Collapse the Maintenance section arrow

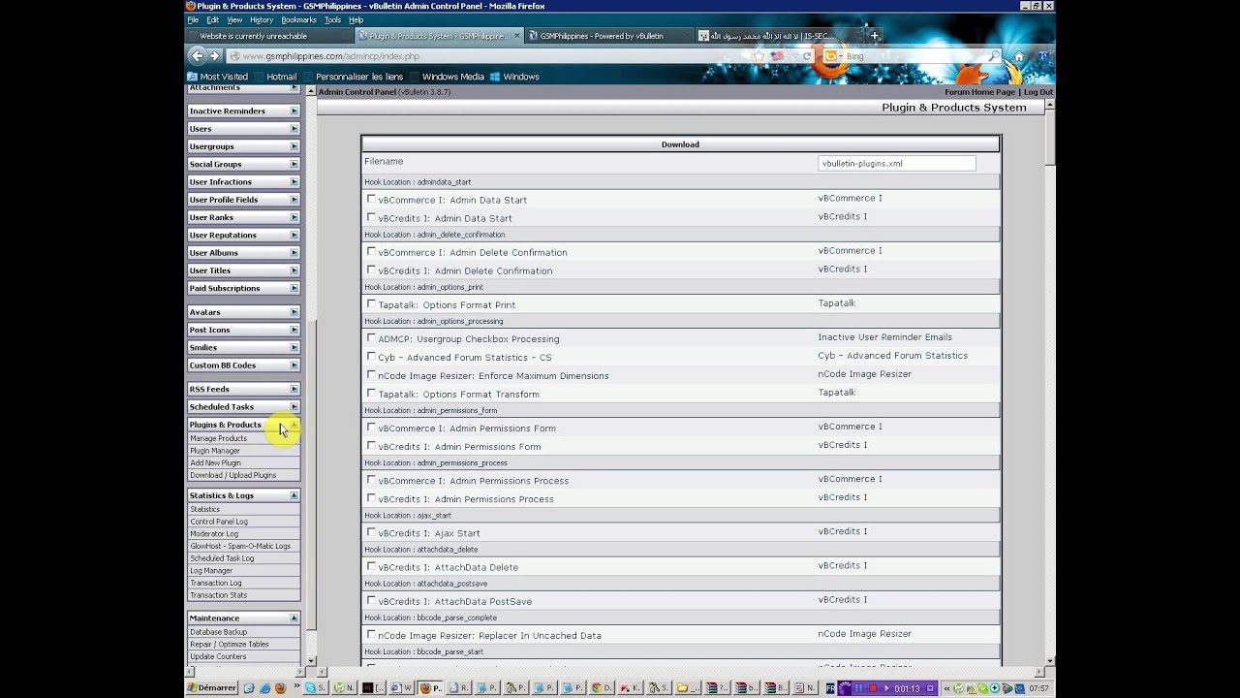coord(294,618)
